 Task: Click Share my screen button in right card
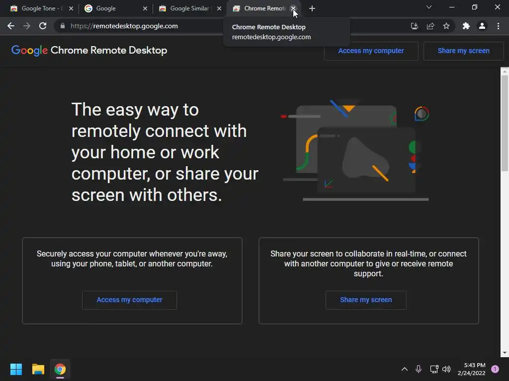(x=366, y=300)
